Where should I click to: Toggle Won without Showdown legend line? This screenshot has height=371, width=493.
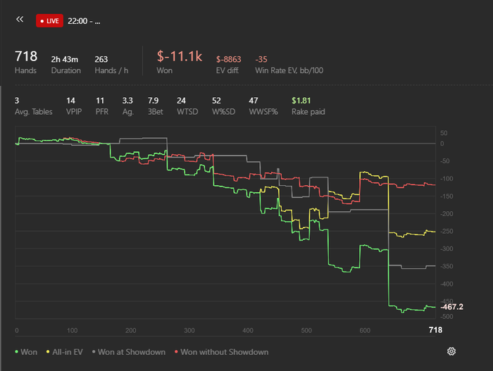221,352
